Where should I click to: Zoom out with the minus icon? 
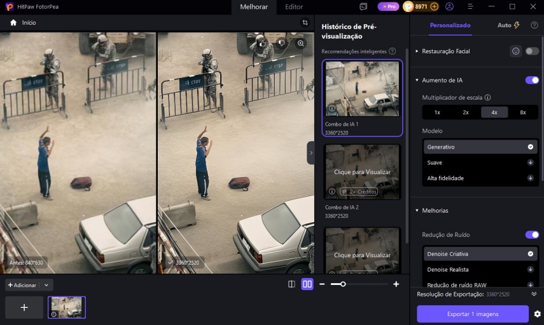point(322,284)
